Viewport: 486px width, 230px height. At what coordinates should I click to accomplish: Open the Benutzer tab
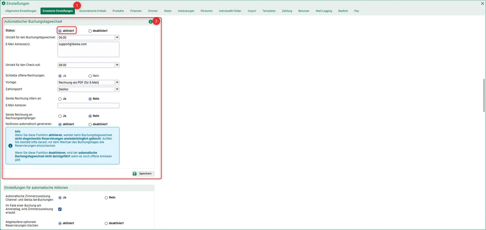click(304, 11)
